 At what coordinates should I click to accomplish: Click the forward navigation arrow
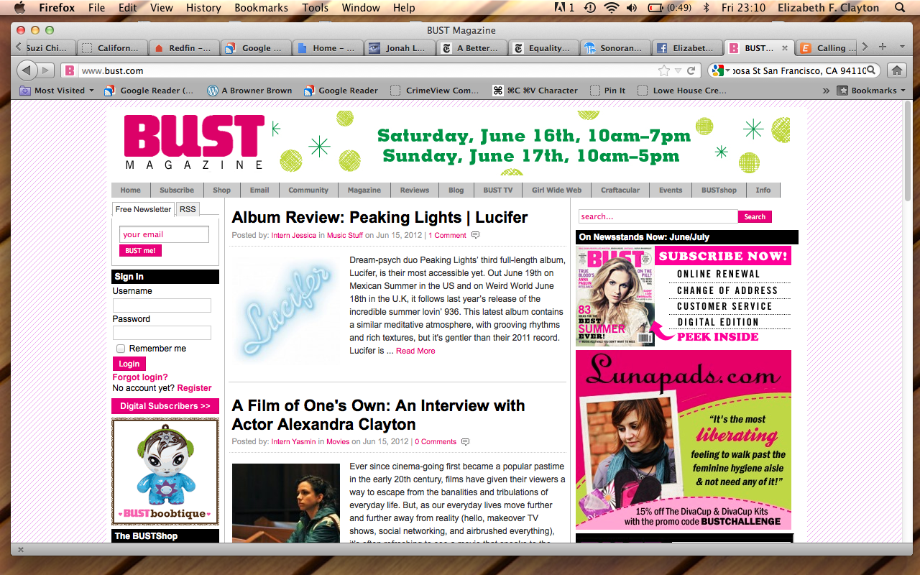click(46, 70)
